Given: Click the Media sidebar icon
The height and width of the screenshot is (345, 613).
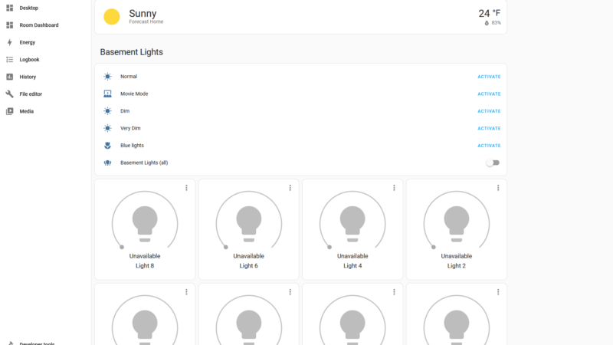Looking at the screenshot, I should (x=10, y=111).
